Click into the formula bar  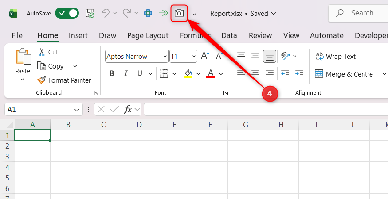point(266,109)
